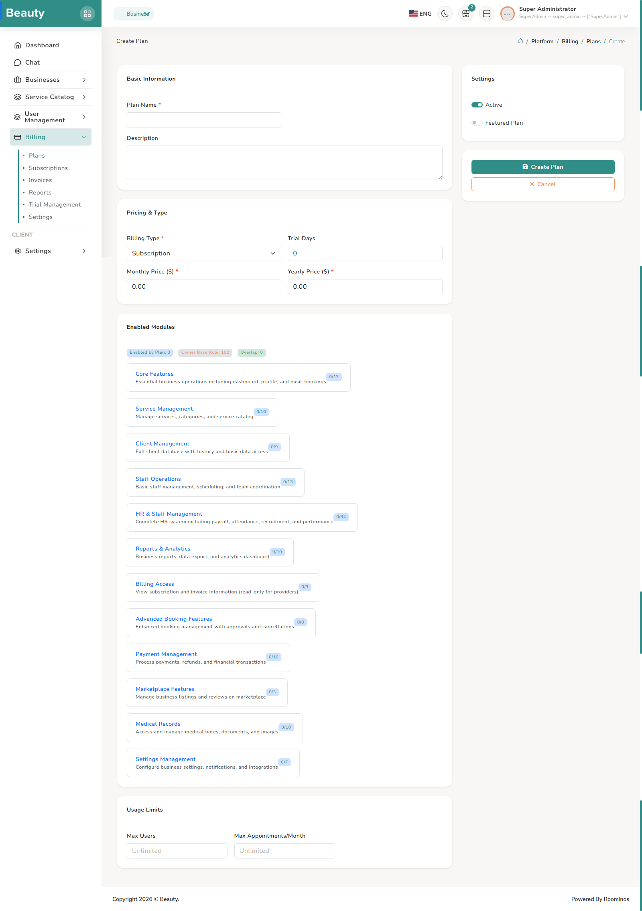This screenshot has width=642, height=911.
Task: Click the layout switcher icon in header
Action: [487, 14]
